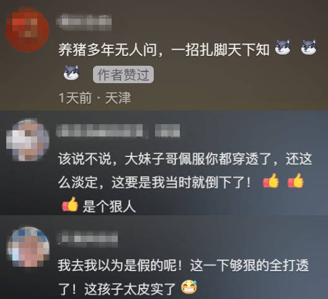This screenshot has width=328, height=299.
Task: Click first wolf emoji after 天下知
Action: click(x=283, y=47)
